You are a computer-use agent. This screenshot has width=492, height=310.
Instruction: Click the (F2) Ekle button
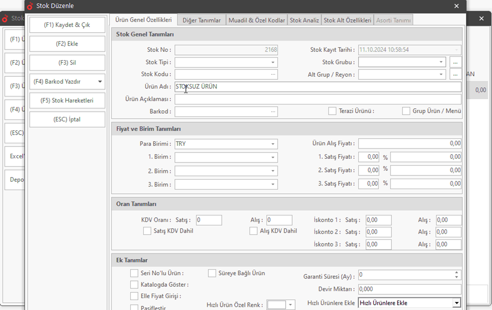pyautogui.click(x=67, y=44)
